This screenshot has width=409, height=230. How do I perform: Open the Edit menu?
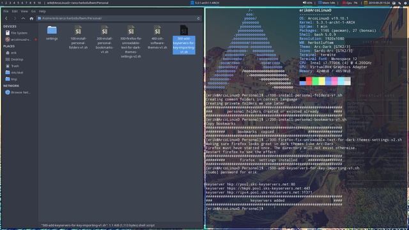(x=15, y=11)
